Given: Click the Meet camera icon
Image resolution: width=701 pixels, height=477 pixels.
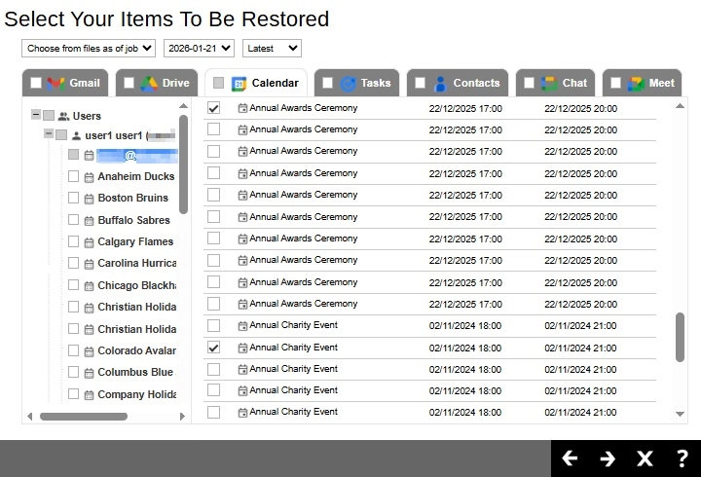Looking at the screenshot, I should coord(636,83).
